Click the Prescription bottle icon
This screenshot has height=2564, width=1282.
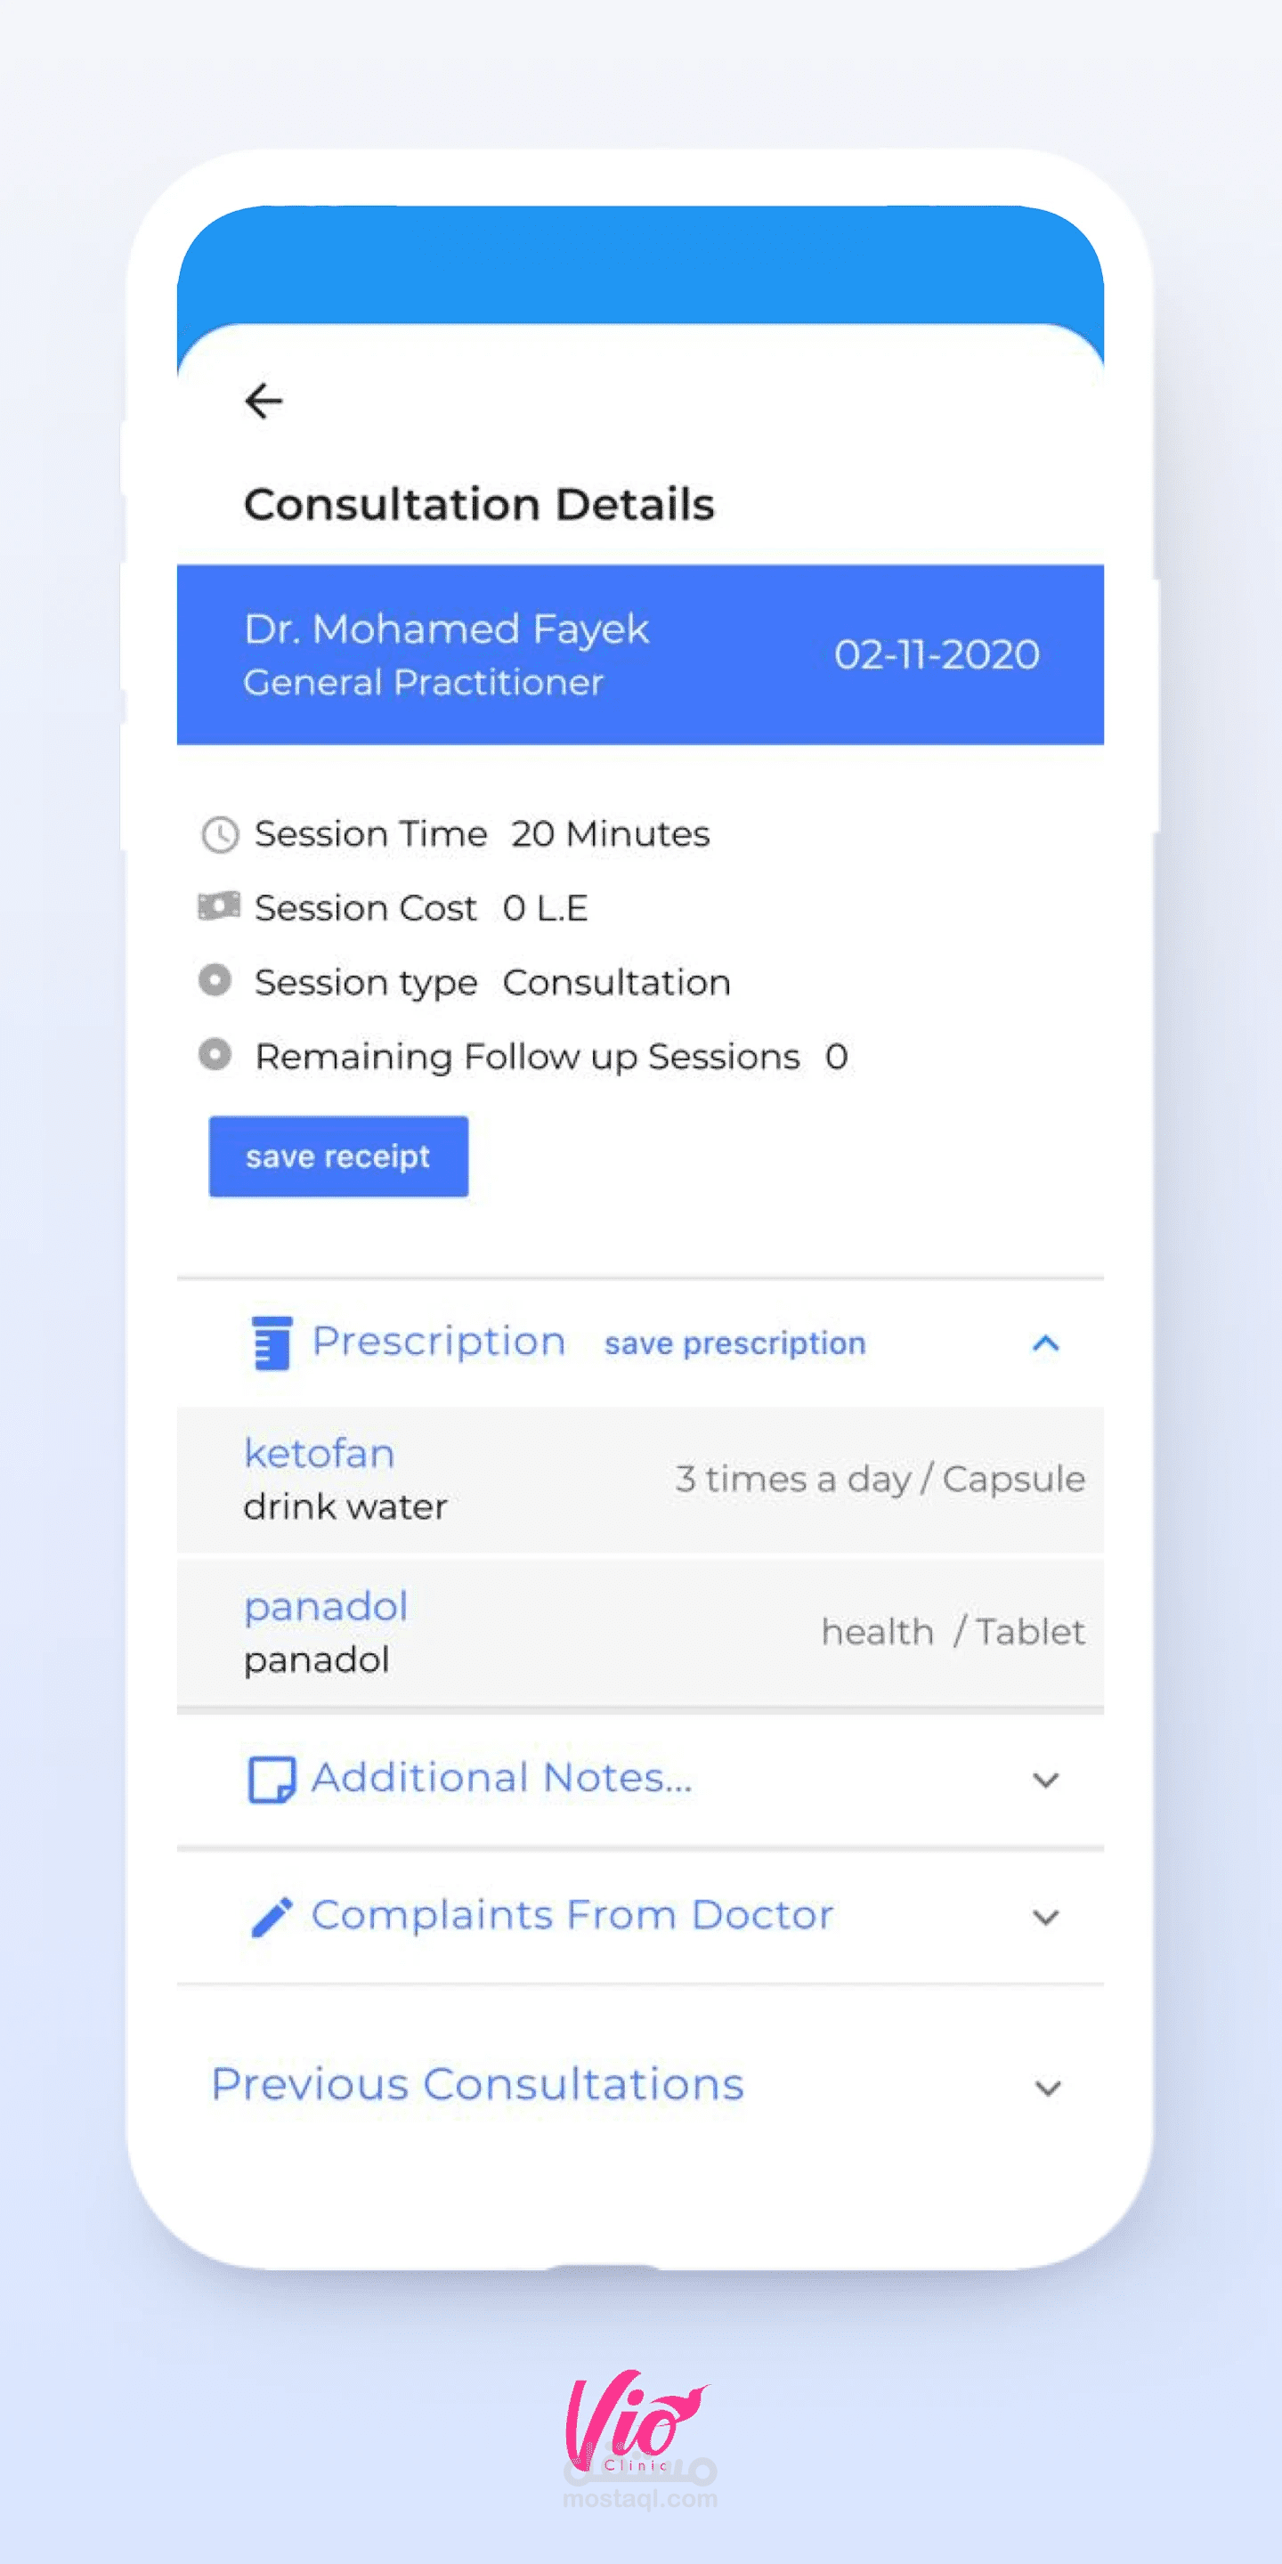pos(272,1343)
